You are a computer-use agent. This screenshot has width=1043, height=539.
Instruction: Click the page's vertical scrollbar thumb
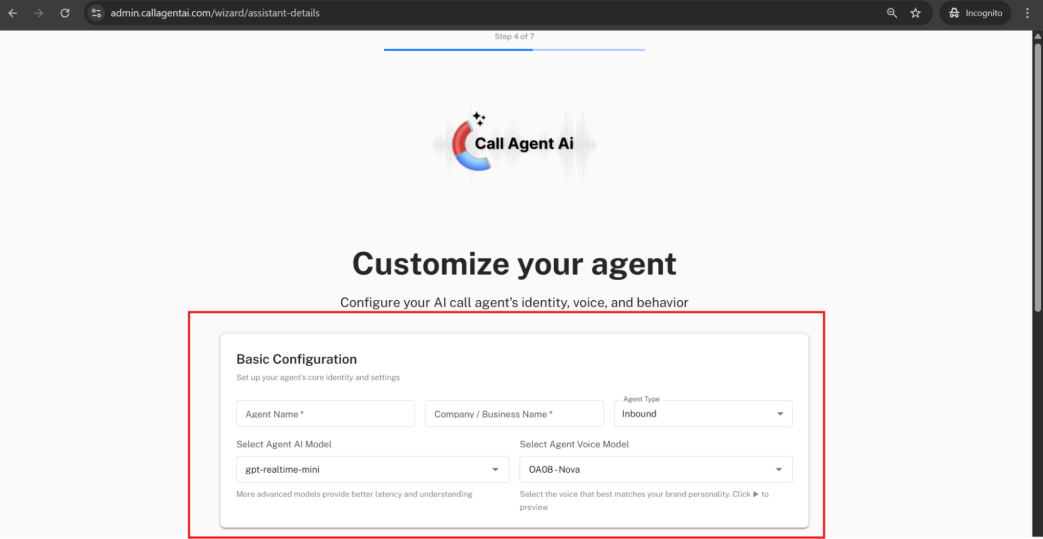coord(1038,174)
